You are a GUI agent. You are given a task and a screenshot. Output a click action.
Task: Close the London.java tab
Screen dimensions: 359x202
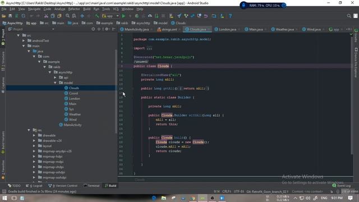[239, 29]
